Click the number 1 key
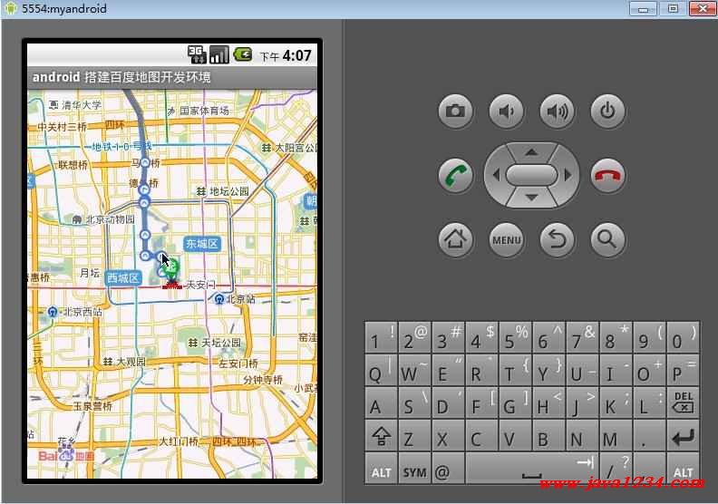 click(381, 337)
